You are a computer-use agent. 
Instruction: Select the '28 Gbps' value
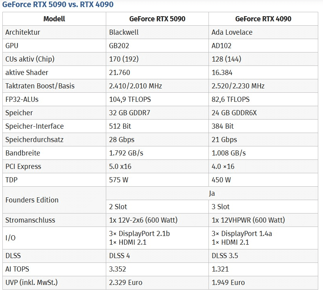click(122, 139)
